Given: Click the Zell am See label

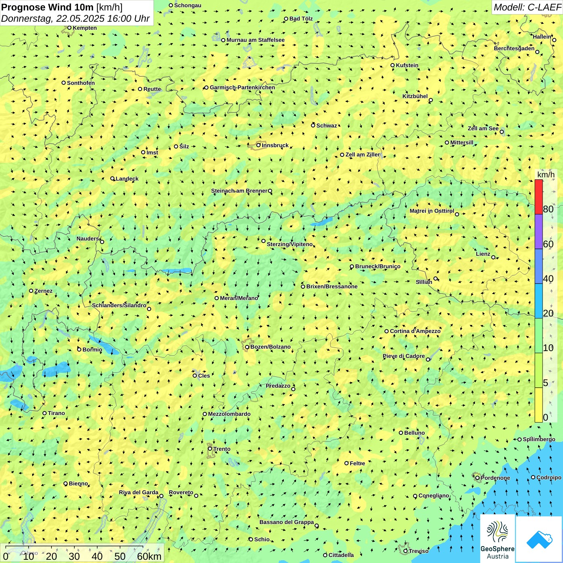Looking at the screenshot, I should [483, 128].
